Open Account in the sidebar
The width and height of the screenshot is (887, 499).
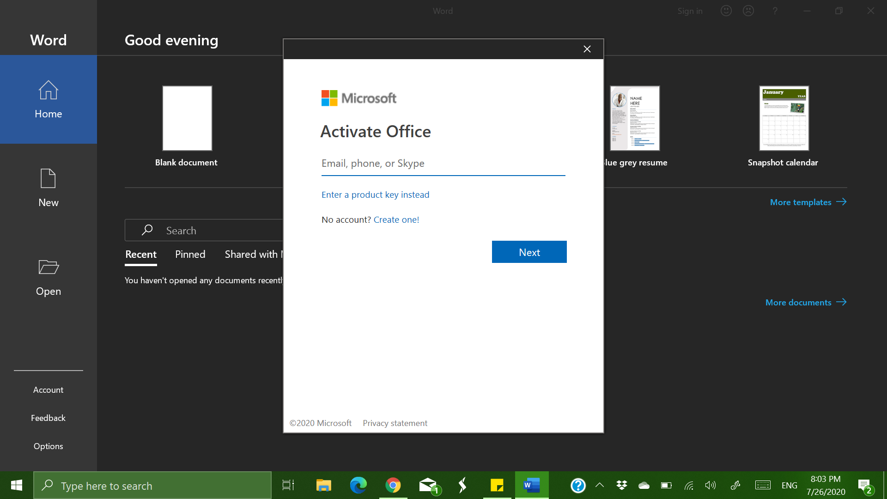(x=48, y=389)
